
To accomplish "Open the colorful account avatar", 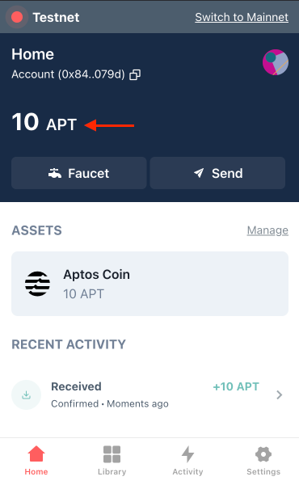I will (x=276, y=62).
